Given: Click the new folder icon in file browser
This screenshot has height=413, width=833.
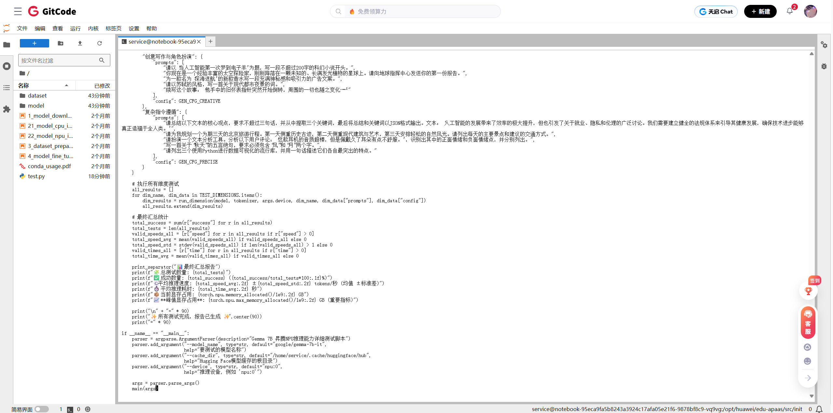Looking at the screenshot, I should 61,43.
